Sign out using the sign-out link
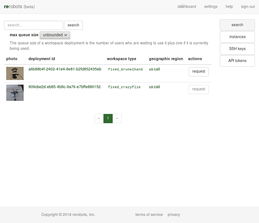Viewport: 259px width, 223px height. pos(248,6)
